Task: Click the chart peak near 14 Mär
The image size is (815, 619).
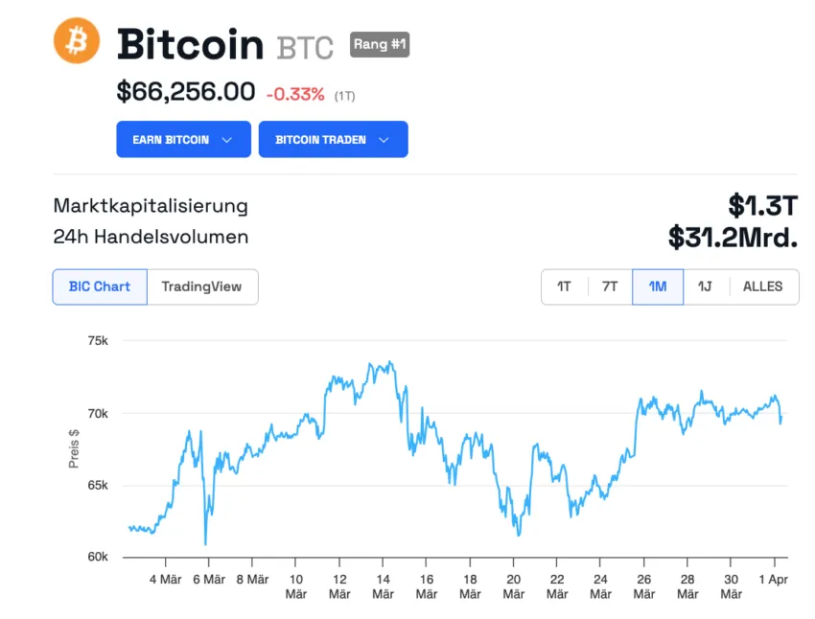Action: pyautogui.click(x=388, y=363)
